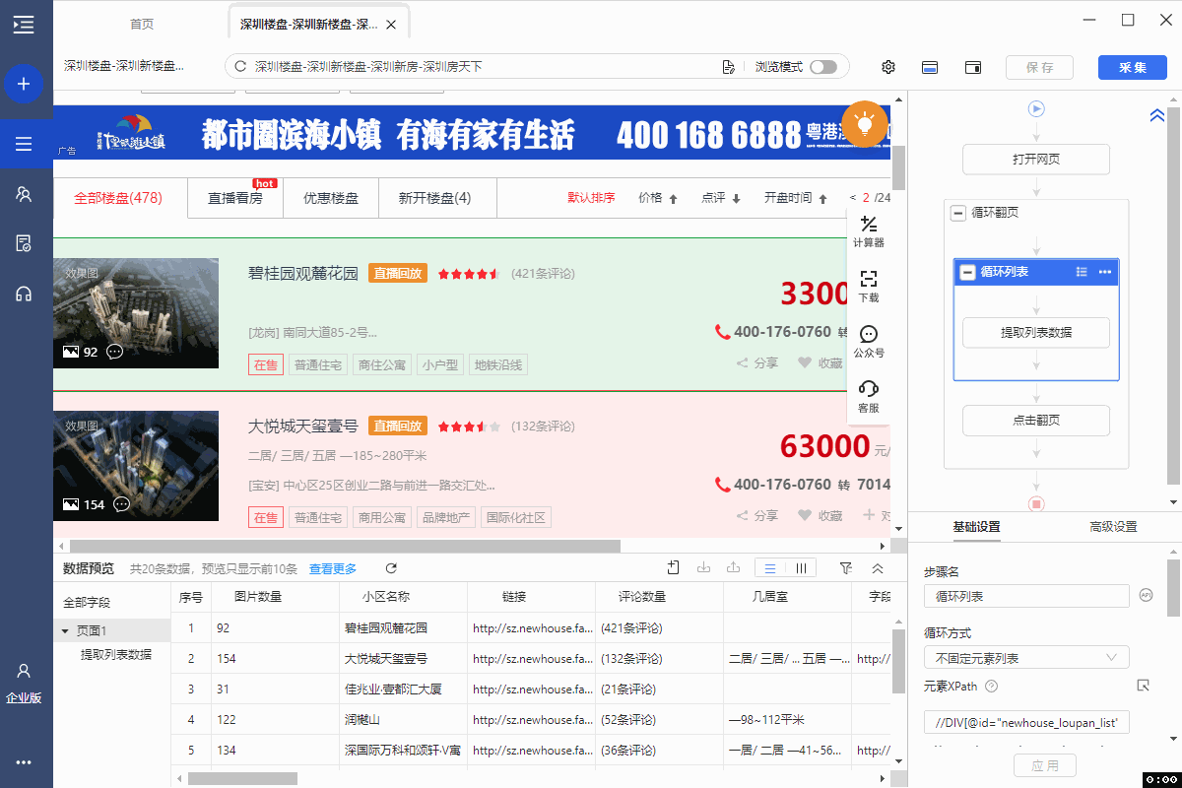Collapse the data preview panel

[x=878, y=568]
